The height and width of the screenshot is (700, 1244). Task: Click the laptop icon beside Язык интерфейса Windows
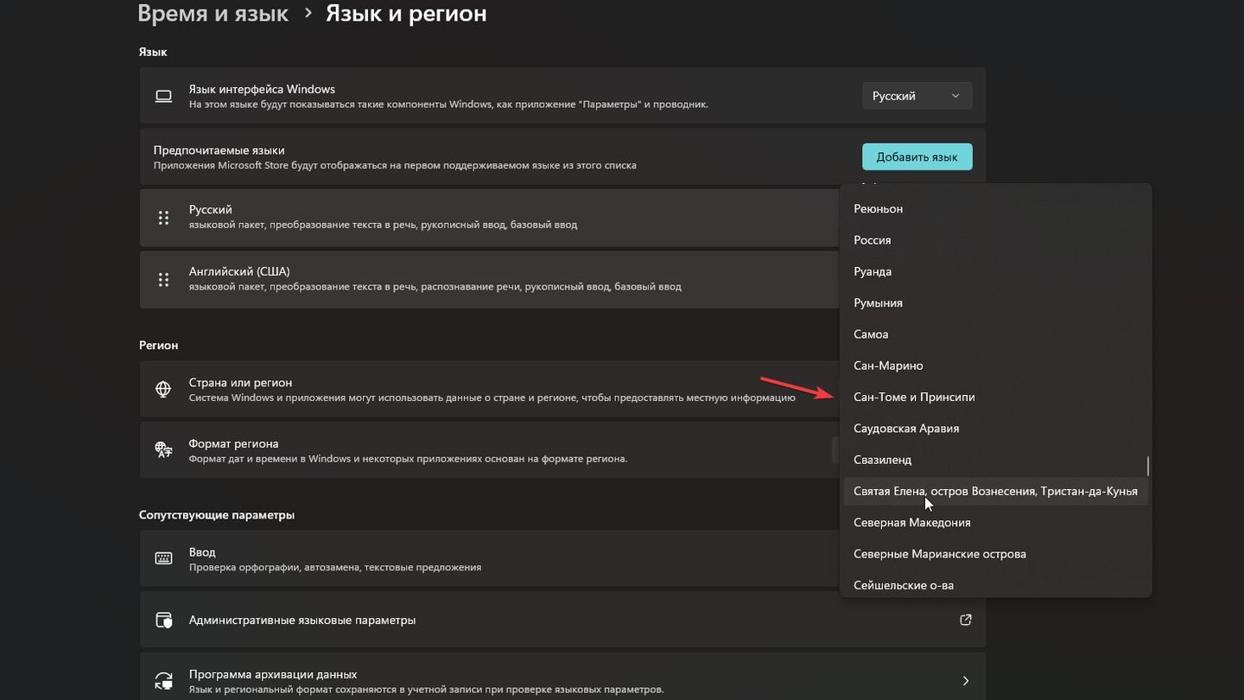pos(163,96)
